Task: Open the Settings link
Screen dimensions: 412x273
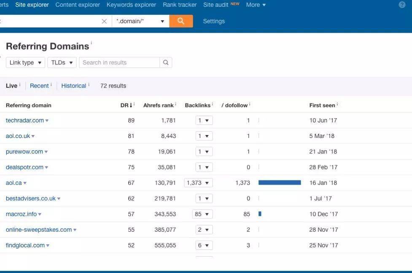Action: coord(214,21)
